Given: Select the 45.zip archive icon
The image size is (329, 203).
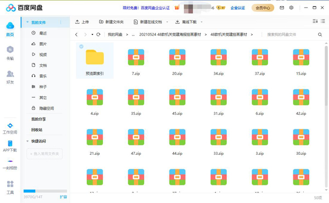Looking at the screenshot, I should [x=177, y=97].
